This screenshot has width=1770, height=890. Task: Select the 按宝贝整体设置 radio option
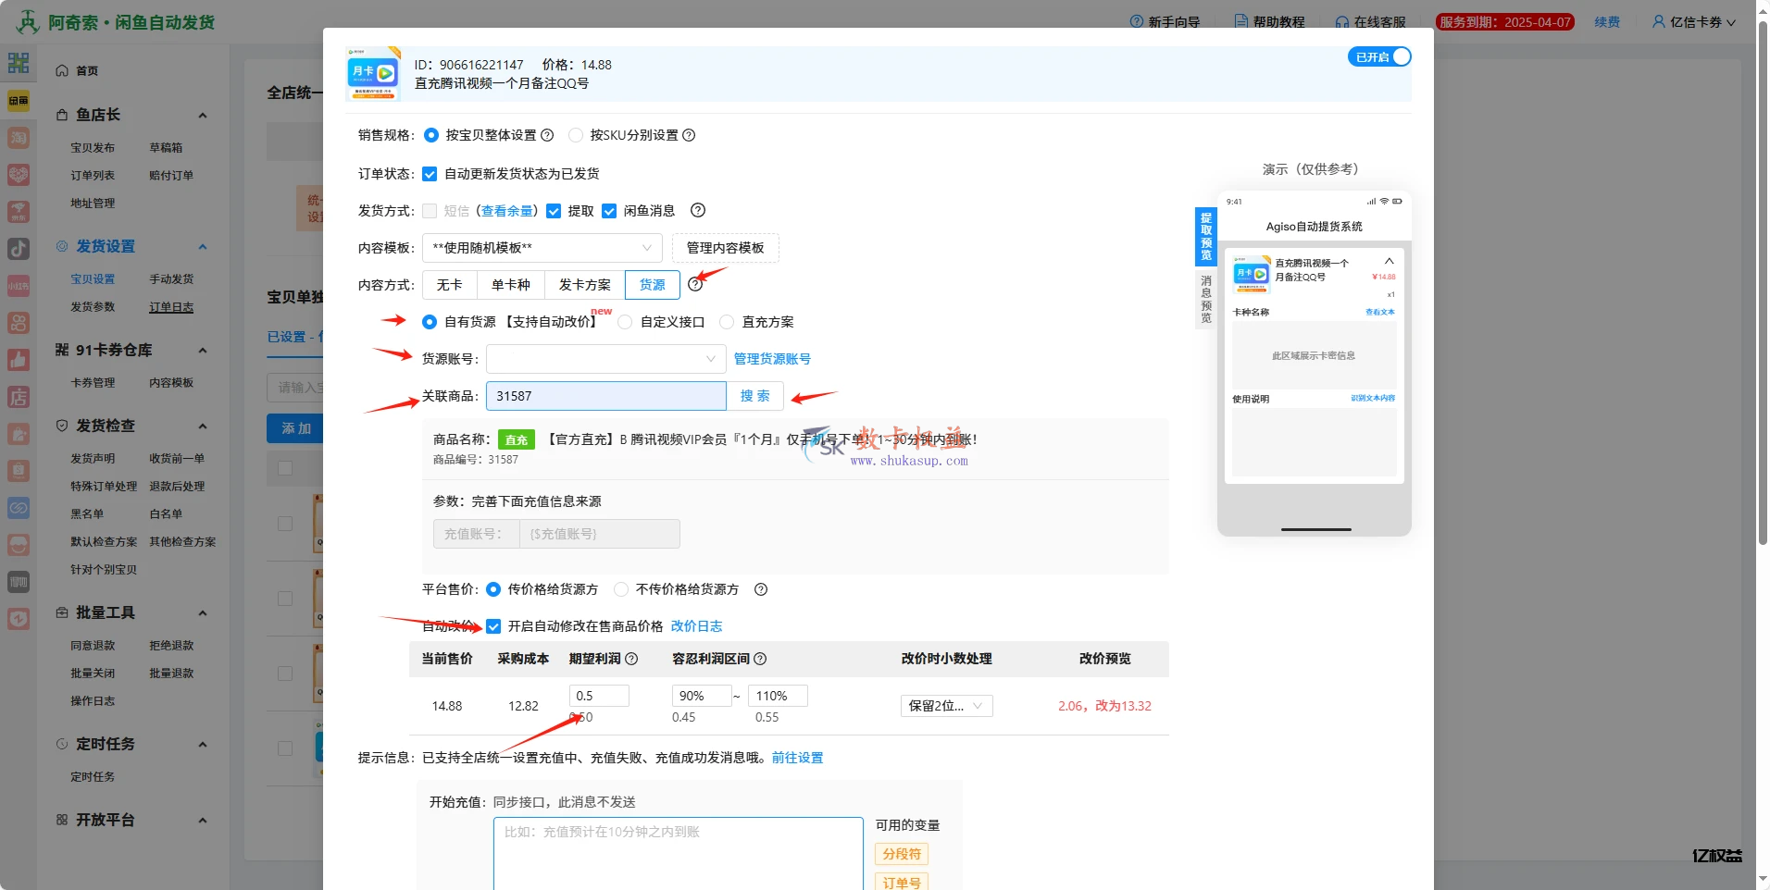tap(430, 135)
